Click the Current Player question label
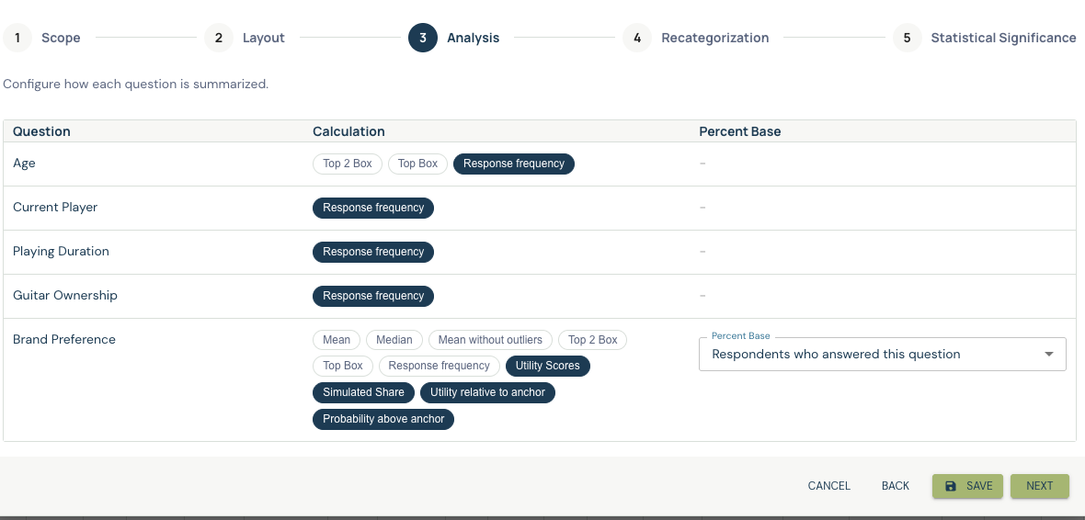The width and height of the screenshot is (1085, 520). tap(55, 208)
